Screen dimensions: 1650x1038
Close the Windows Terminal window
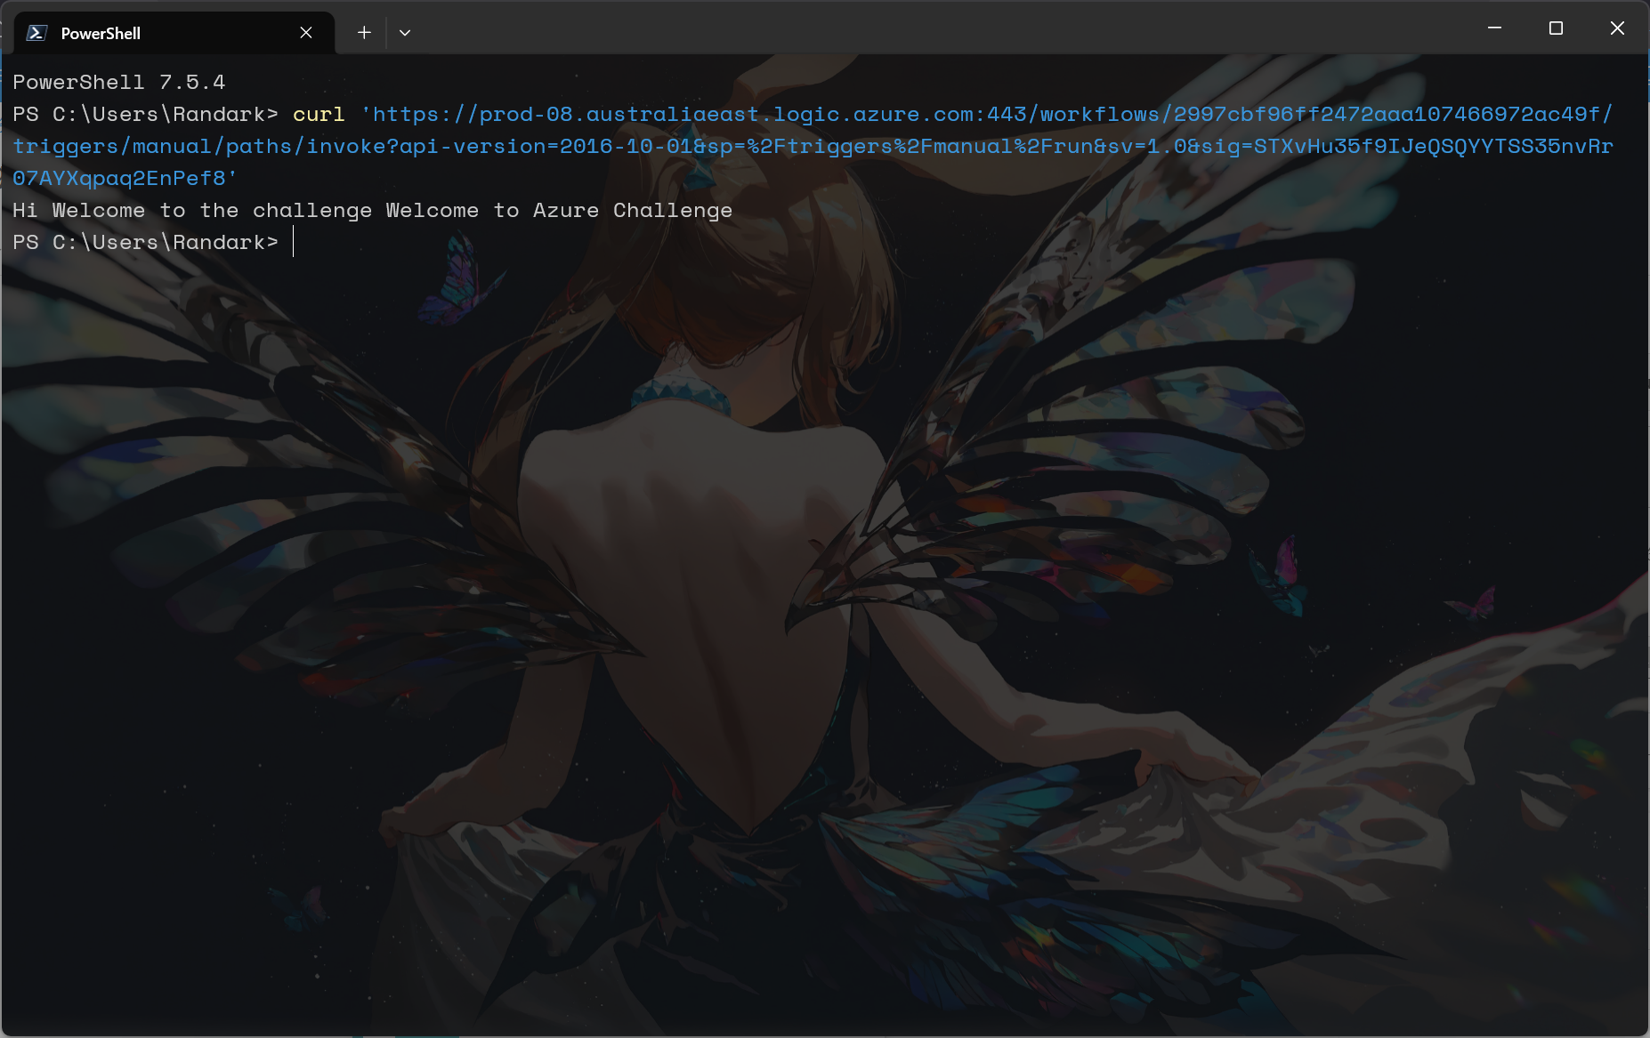coord(1617,28)
